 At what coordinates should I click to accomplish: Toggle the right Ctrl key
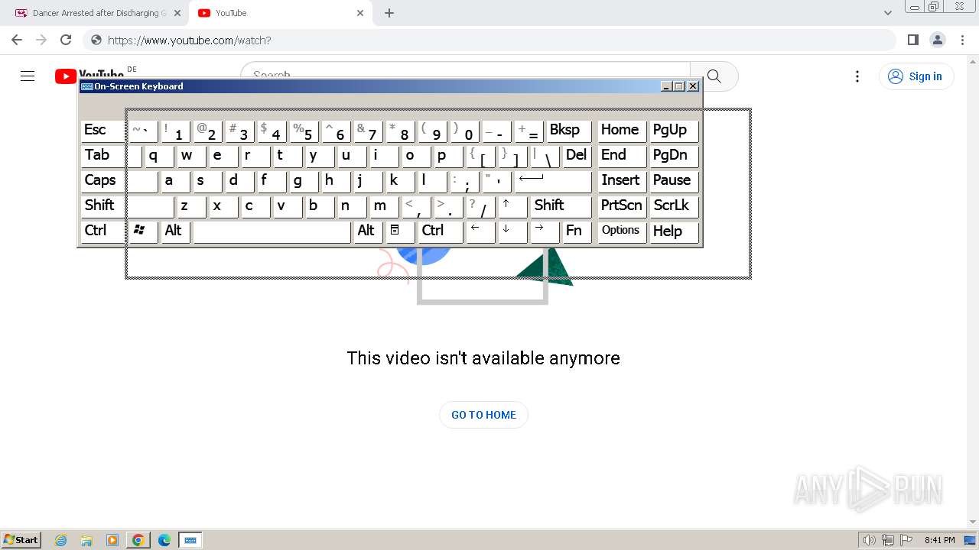440,231
